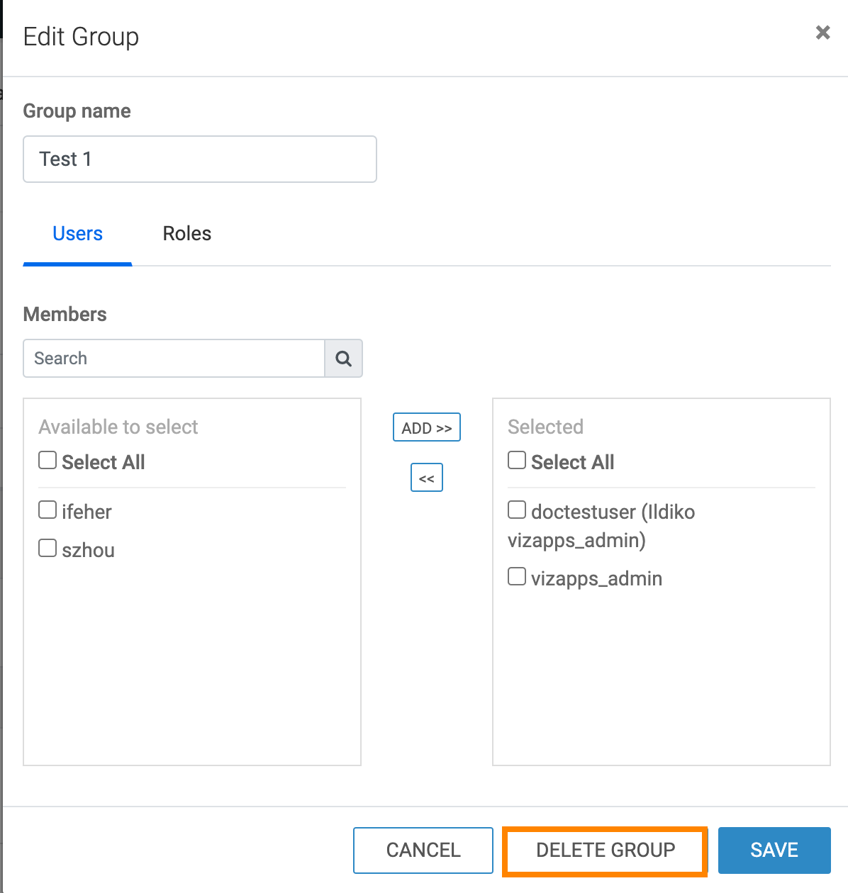Click empty area of Selected members list

661,680
